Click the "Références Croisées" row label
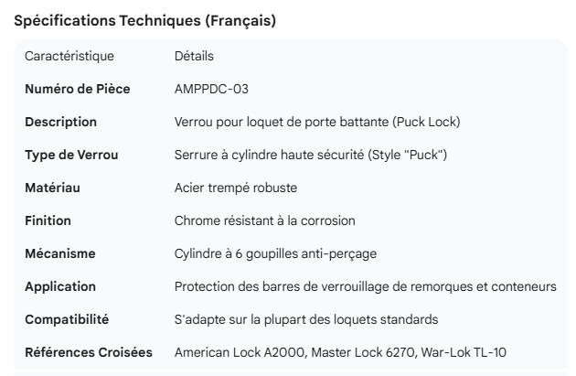 click(89, 352)
